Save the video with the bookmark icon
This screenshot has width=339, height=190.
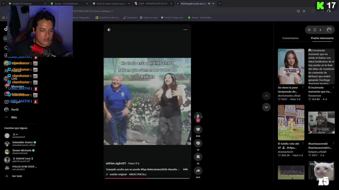[198, 157]
